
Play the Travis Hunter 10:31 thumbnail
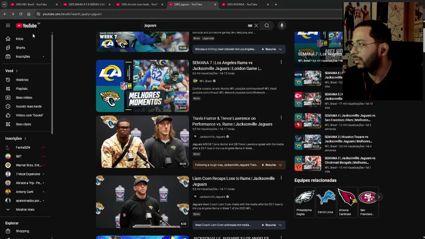(x=142, y=141)
